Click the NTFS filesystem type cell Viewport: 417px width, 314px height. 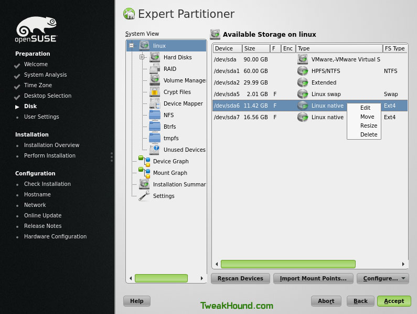click(390, 71)
